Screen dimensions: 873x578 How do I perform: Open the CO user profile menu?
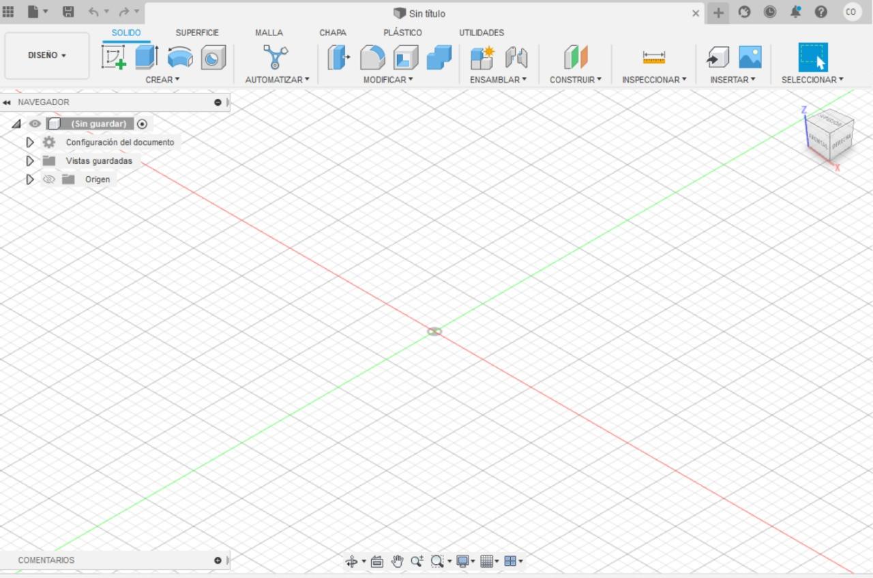[x=851, y=12]
